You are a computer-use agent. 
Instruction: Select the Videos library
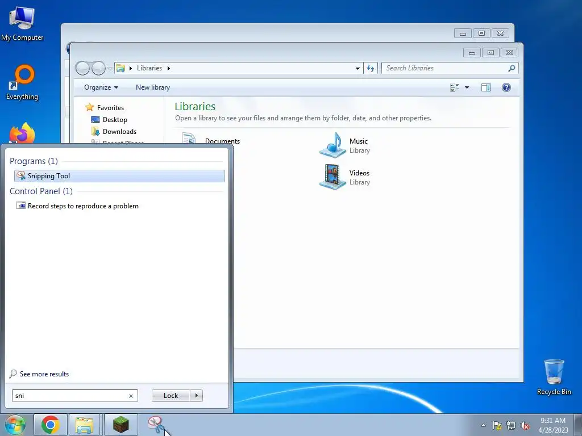[345, 177]
